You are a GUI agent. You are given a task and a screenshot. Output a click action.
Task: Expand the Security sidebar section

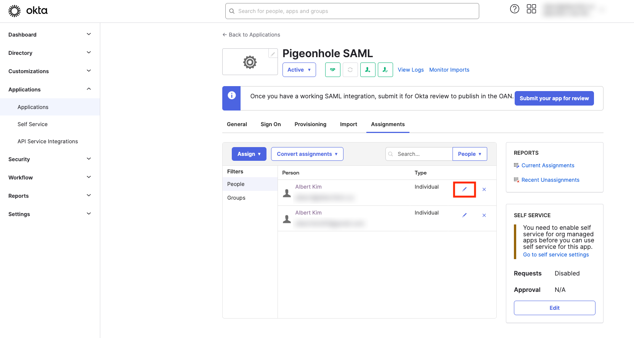(x=50, y=159)
